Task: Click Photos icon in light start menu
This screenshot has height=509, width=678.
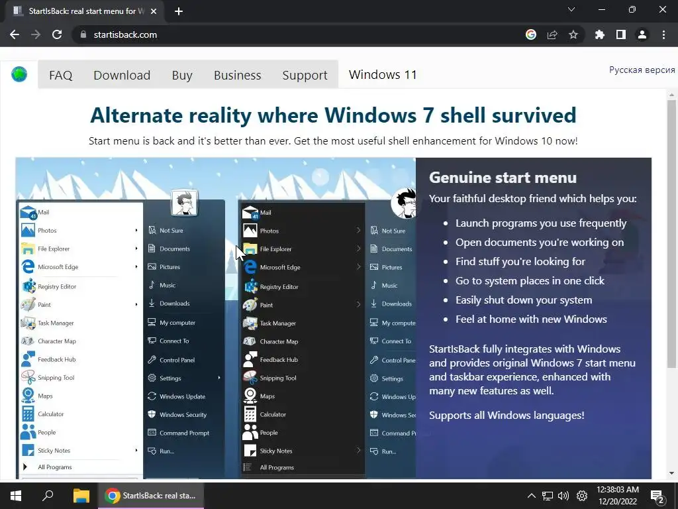Action: (x=28, y=230)
